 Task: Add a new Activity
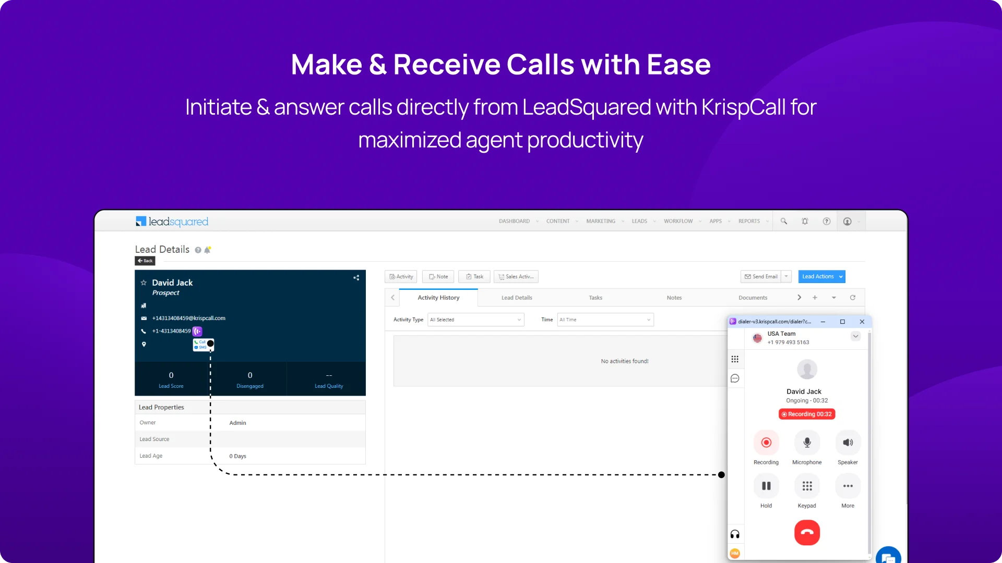pos(401,277)
